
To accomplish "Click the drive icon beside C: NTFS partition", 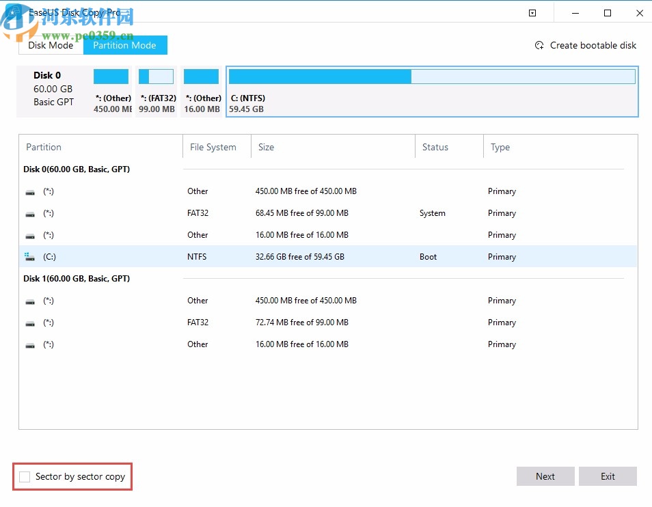I will click(x=29, y=256).
